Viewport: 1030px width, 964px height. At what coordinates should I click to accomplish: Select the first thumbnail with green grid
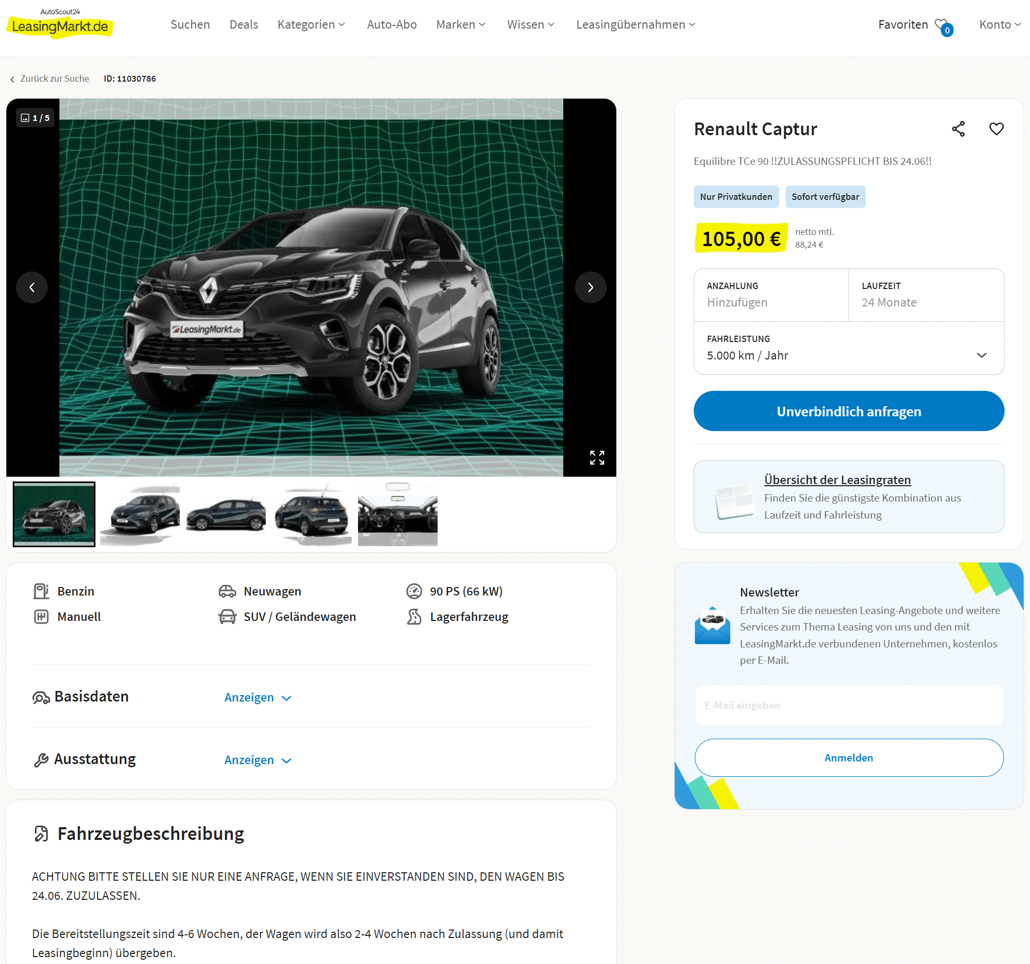[x=54, y=514]
